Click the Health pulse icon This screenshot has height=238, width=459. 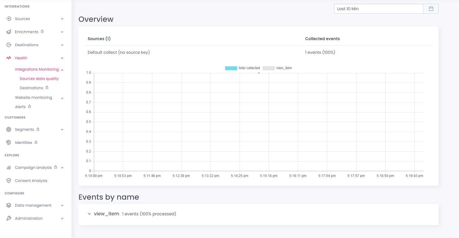tap(9, 58)
